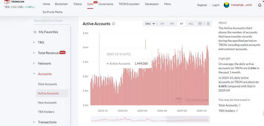264x126 pixels.
Task: Click link icon beside Total Accounts
Action: pos(239,105)
